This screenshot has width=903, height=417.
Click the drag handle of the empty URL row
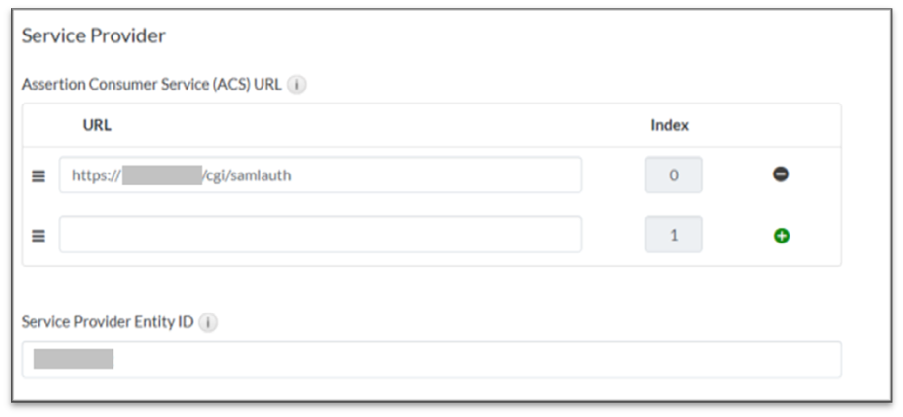point(38,236)
